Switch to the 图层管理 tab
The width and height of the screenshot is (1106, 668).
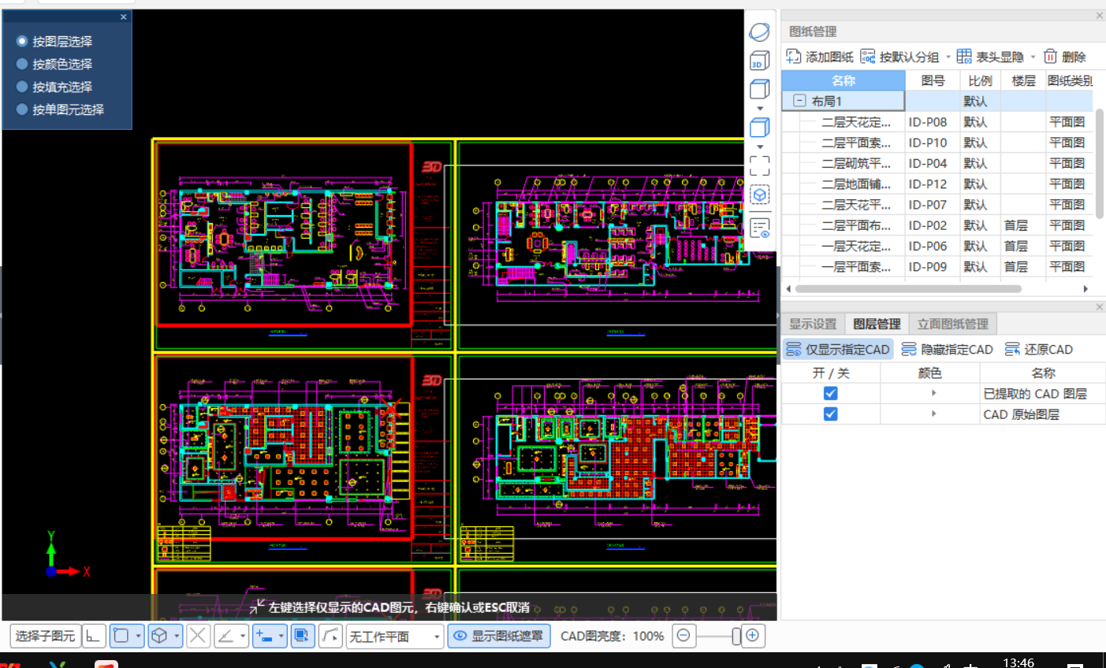coord(877,324)
